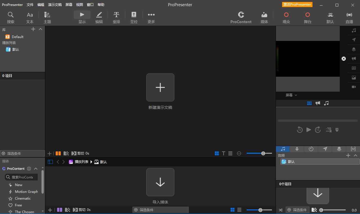
Task: Open the File (文件) menu
Action: (30, 5)
